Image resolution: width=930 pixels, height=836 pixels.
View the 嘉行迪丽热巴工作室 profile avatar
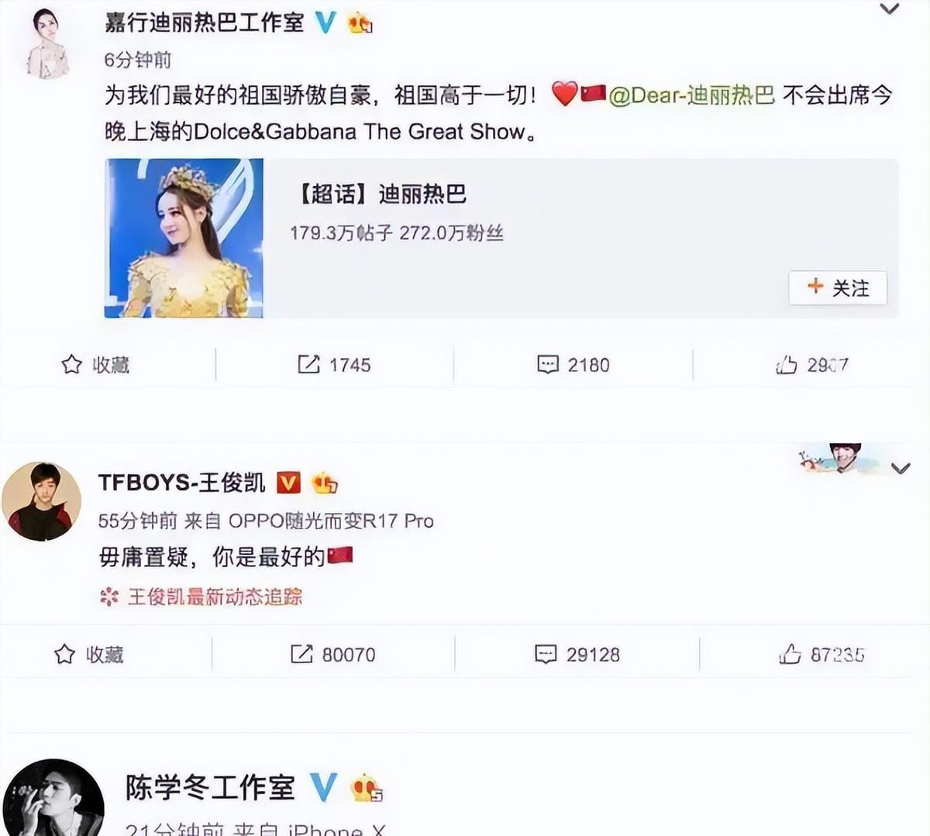(48, 45)
